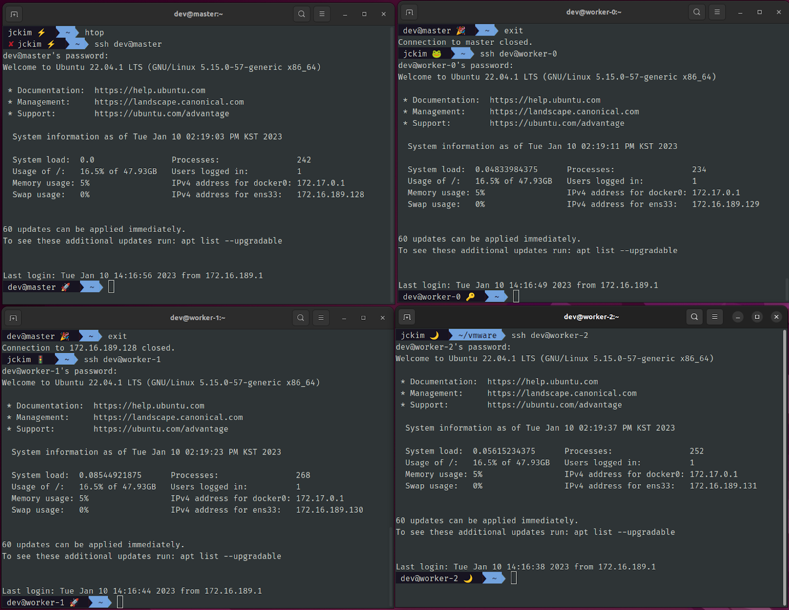Maximize the dev@worker-2 terminal window

click(x=757, y=317)
